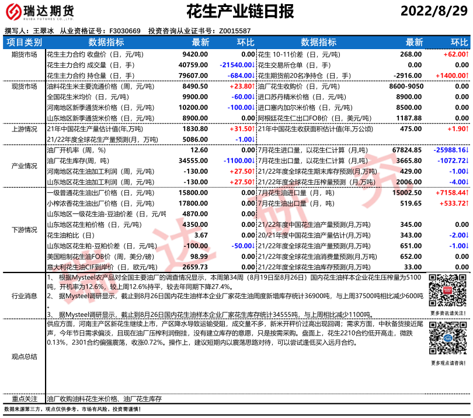Click the red up arrow beside +23.80

(252, 86)
